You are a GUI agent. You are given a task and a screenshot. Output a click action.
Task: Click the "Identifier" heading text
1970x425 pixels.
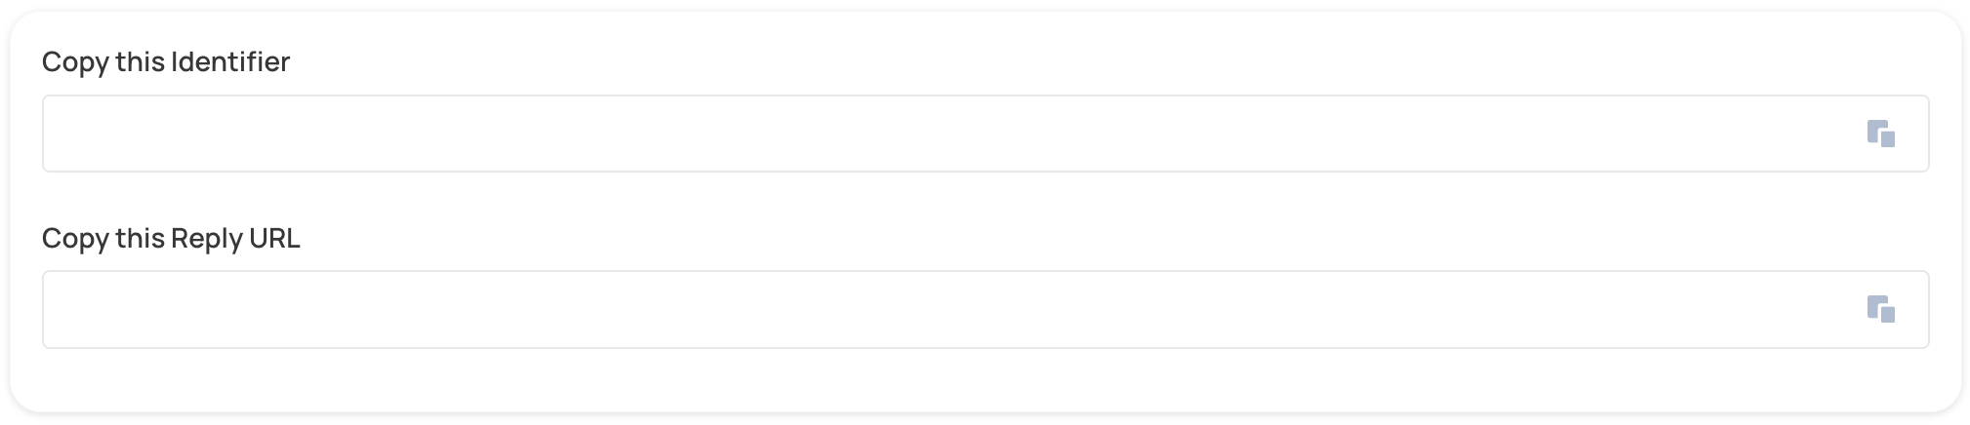(x=230, y=62)
